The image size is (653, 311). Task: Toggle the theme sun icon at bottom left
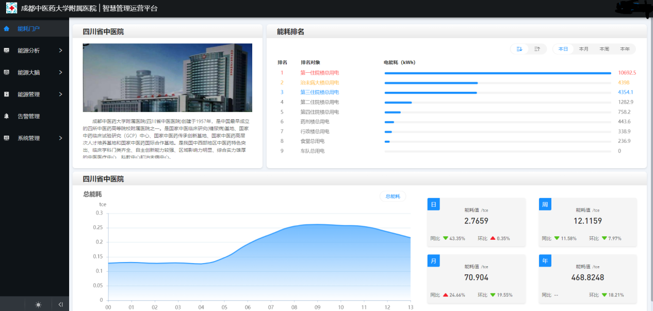pos(38,304)
